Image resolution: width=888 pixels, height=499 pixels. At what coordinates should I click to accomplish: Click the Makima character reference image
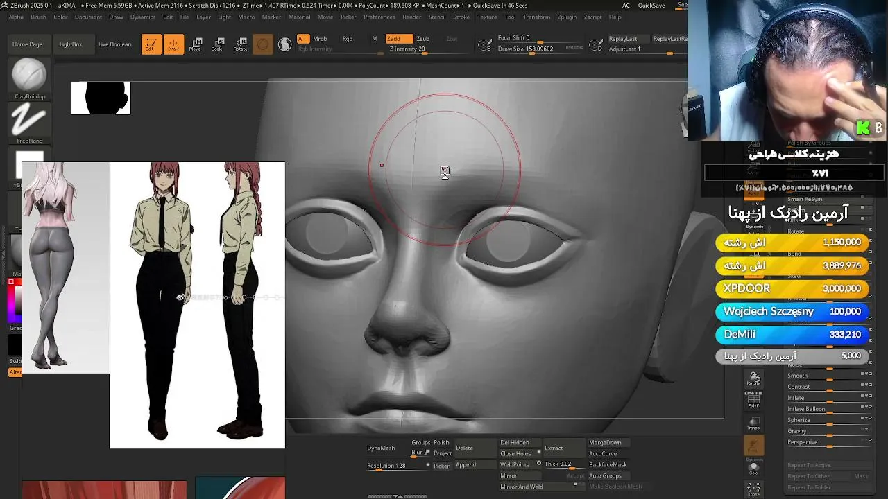(197, 305)
